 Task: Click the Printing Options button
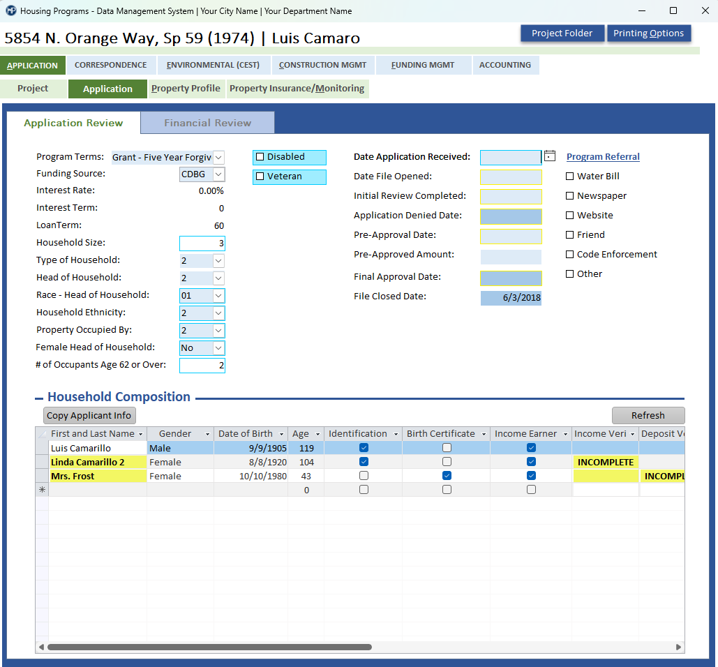(649, 33)
